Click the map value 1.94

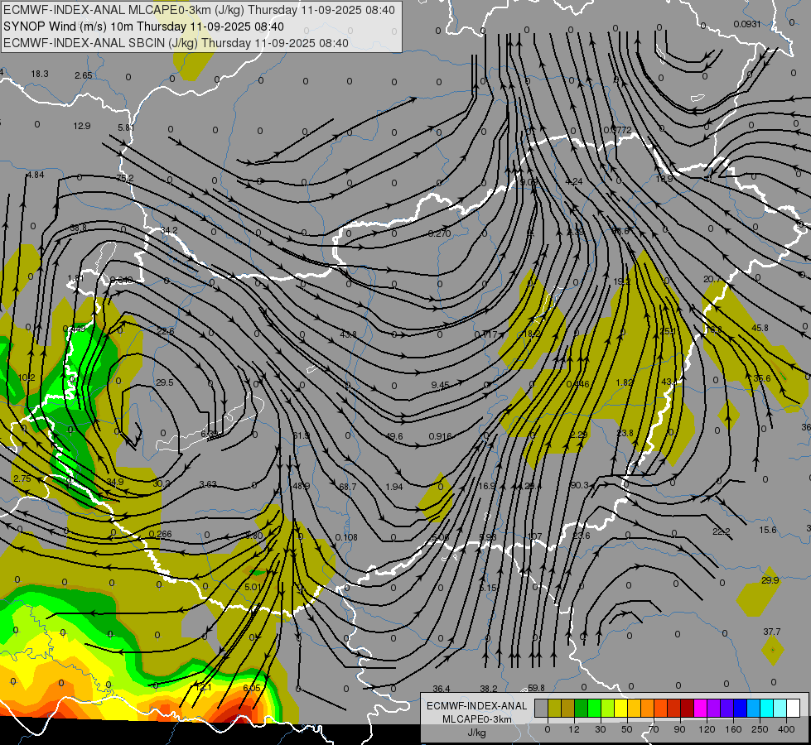[394, 487]
